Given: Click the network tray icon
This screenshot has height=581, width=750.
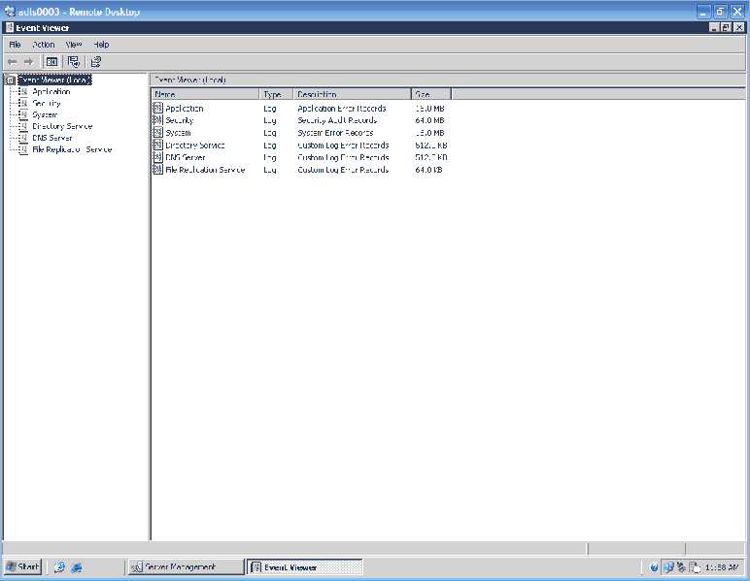Looking at the screenshot, I should click(x=668, y=567).
